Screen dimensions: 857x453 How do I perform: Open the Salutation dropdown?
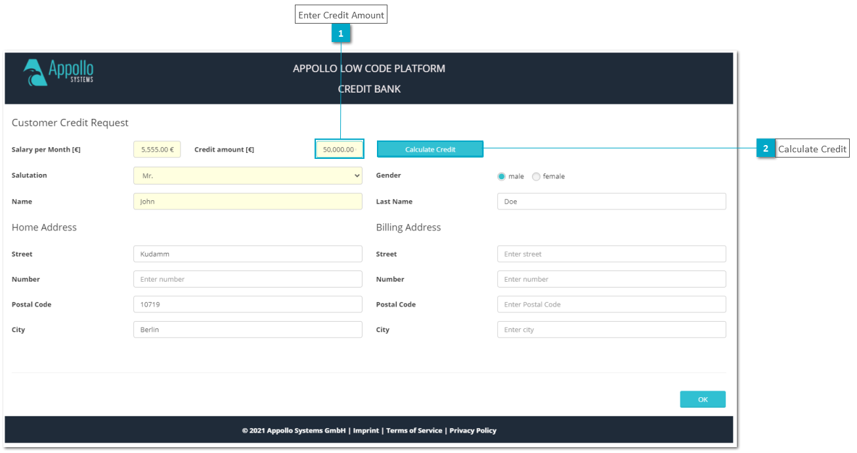[248, 176]
